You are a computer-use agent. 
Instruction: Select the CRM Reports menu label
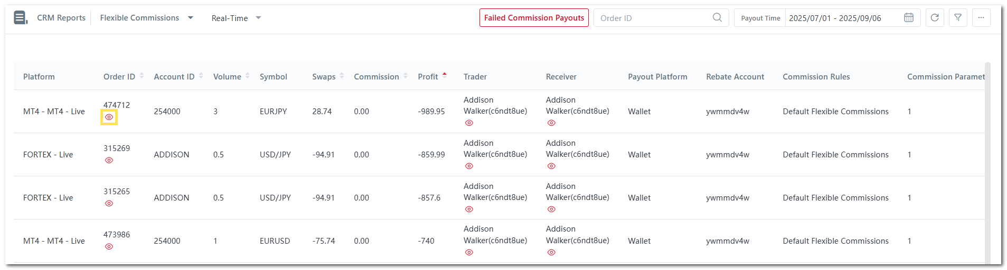point(61,18)
